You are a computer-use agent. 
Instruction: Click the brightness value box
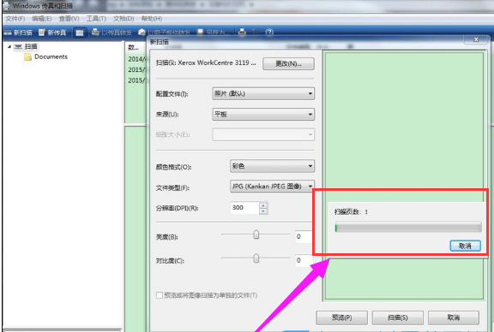(304, 236)
